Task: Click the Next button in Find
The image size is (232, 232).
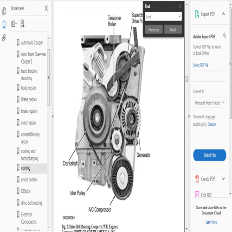Action: tap(173, 29)
